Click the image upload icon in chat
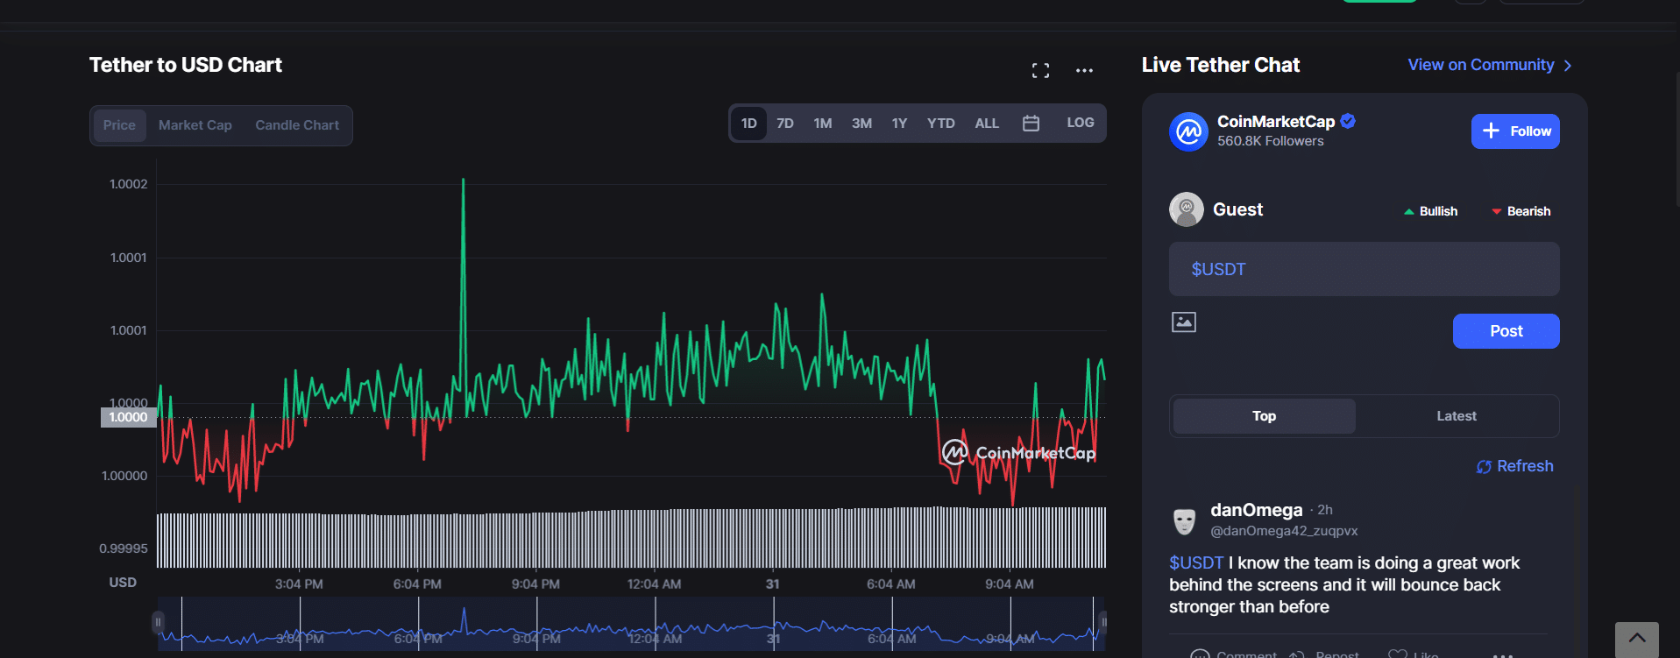 [1184, 322]
